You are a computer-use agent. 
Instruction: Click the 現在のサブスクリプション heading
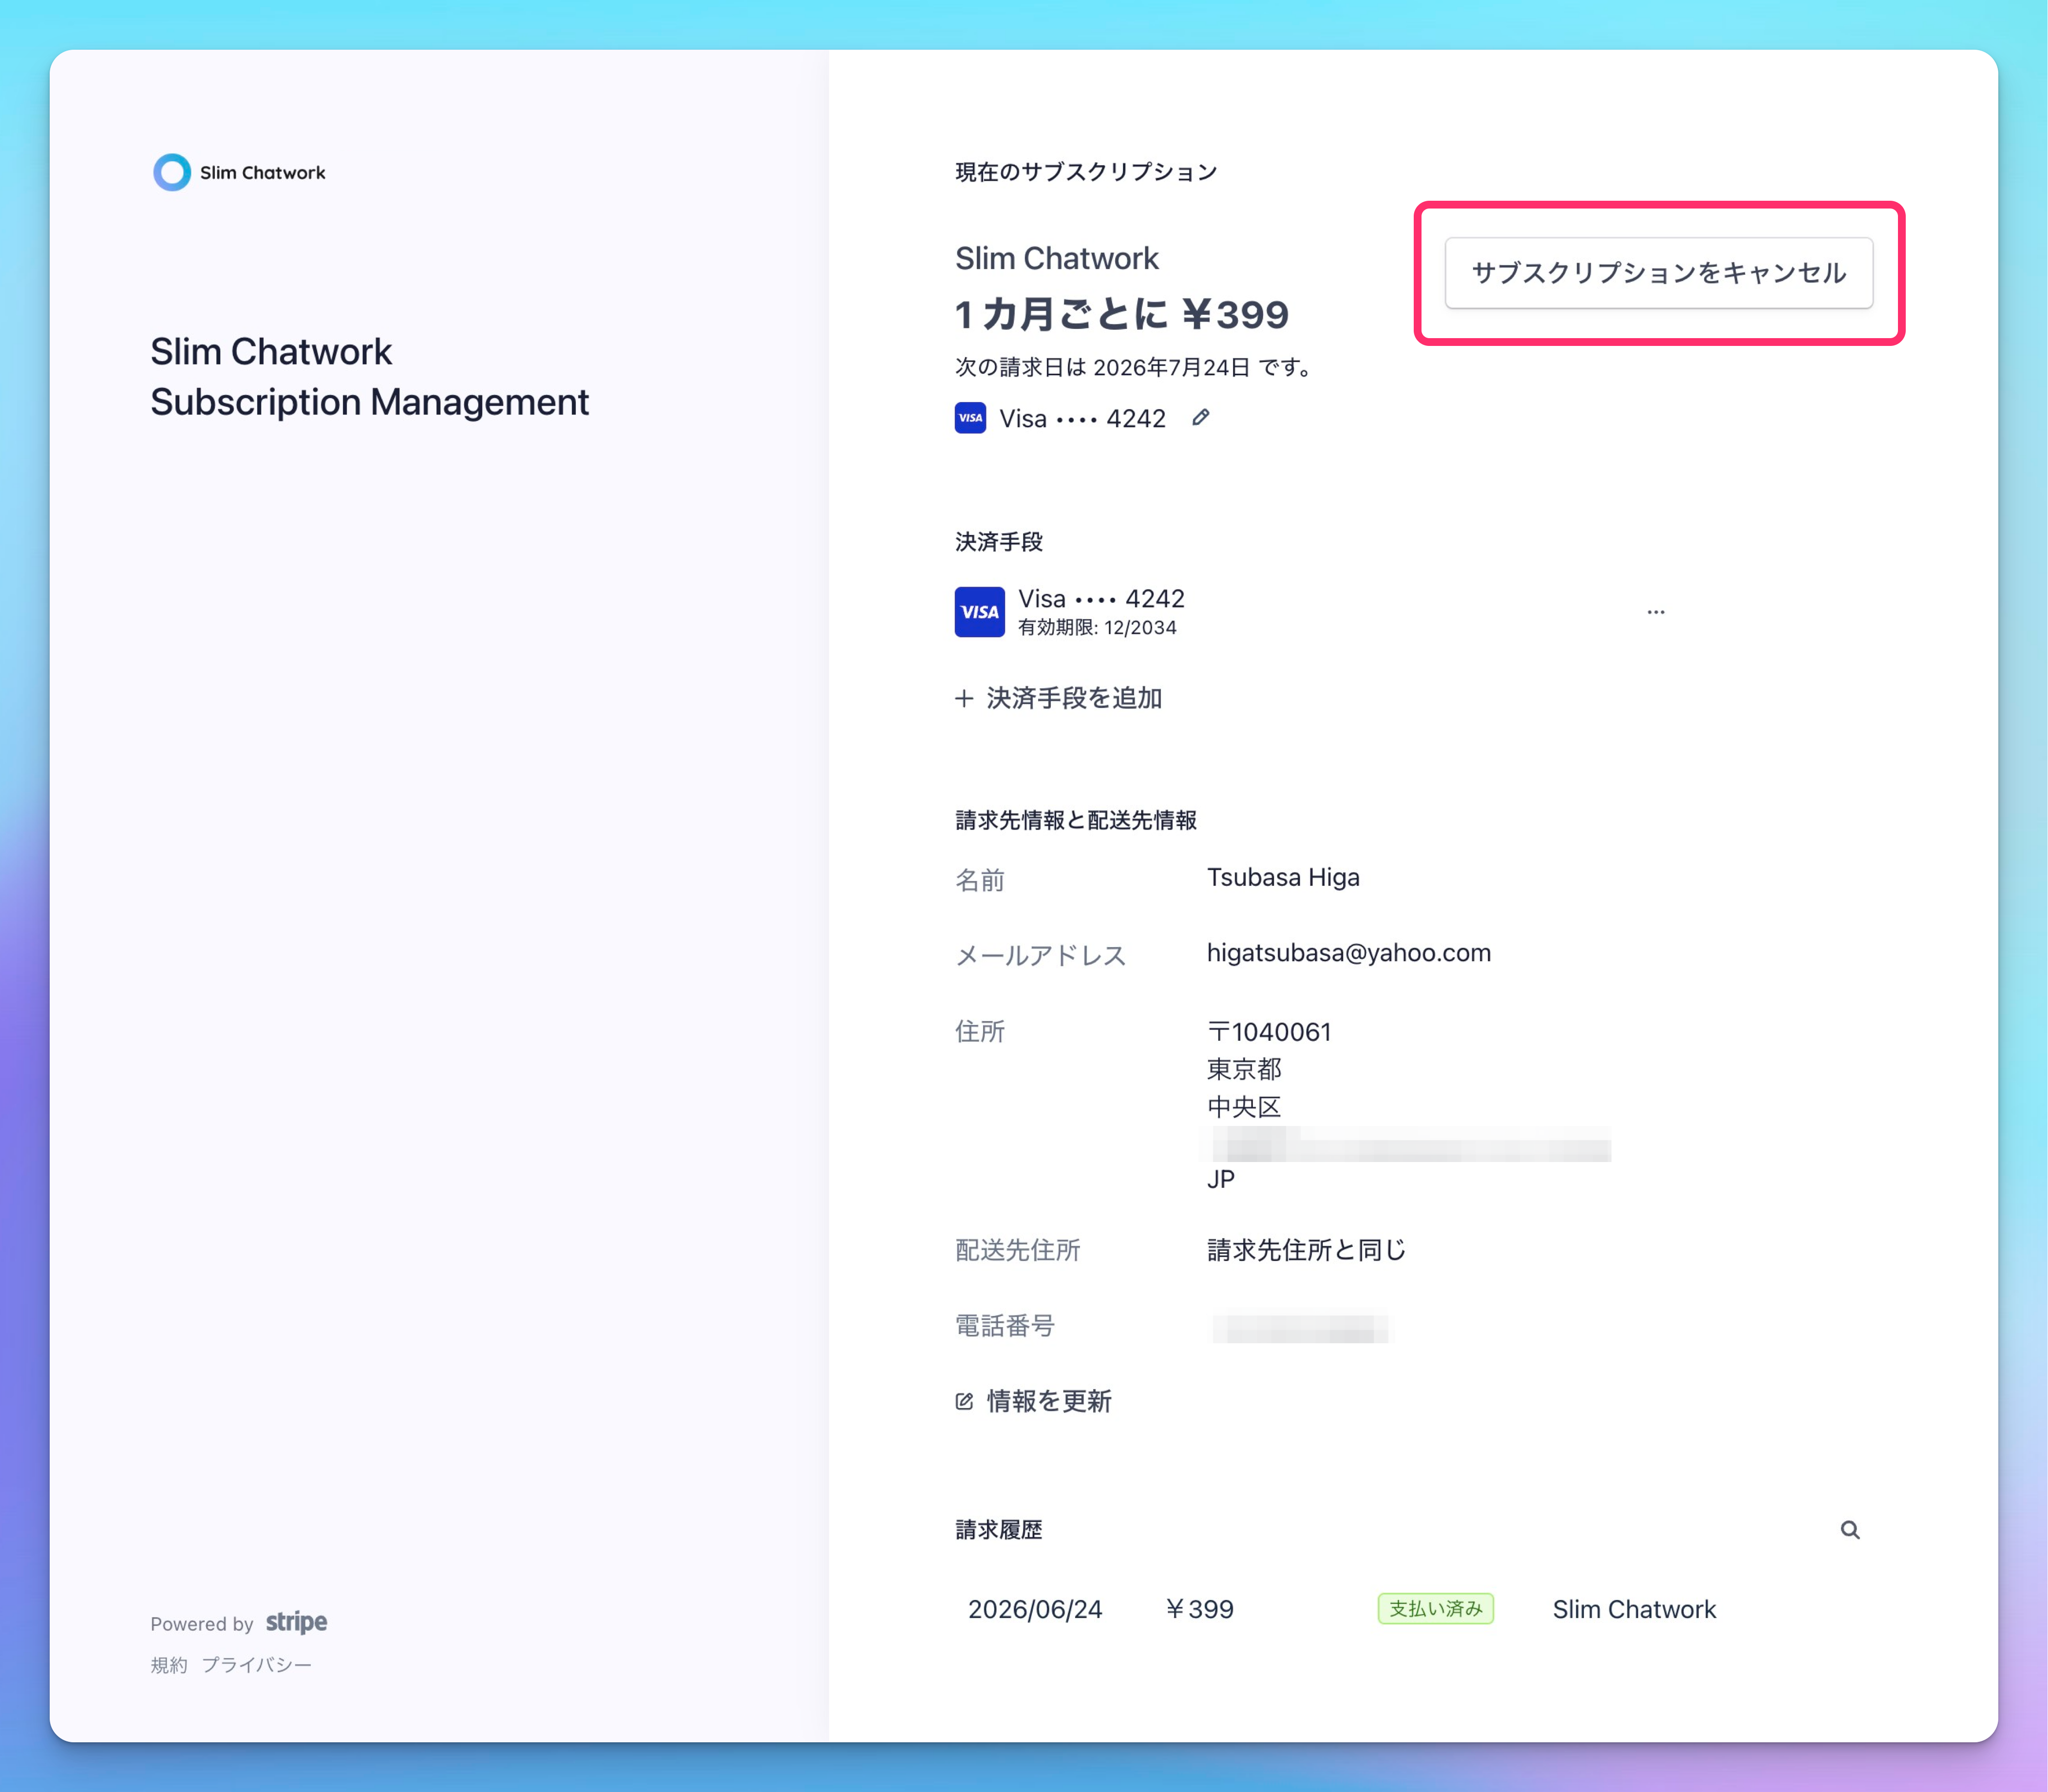point(1086,172)
